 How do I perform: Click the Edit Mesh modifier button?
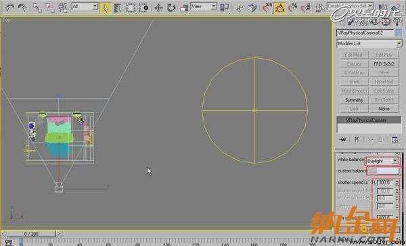(x=354, y=55)
